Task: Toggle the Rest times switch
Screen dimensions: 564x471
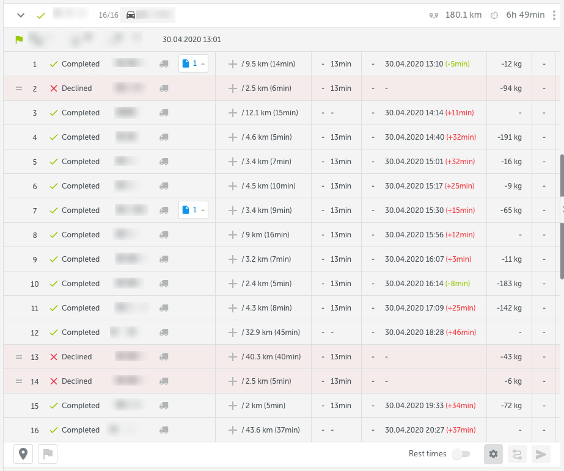Action: (461, 454)
